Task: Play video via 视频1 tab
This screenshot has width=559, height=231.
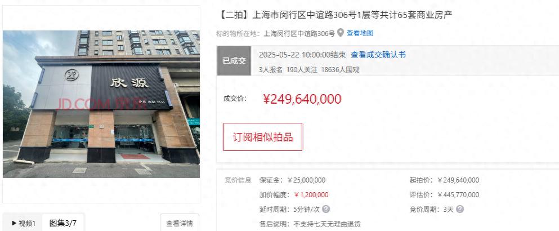Action: point(23,224)
